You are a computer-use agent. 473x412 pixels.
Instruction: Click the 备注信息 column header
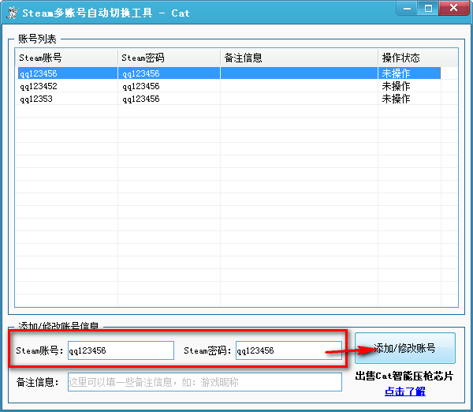(x=299, y=58)
